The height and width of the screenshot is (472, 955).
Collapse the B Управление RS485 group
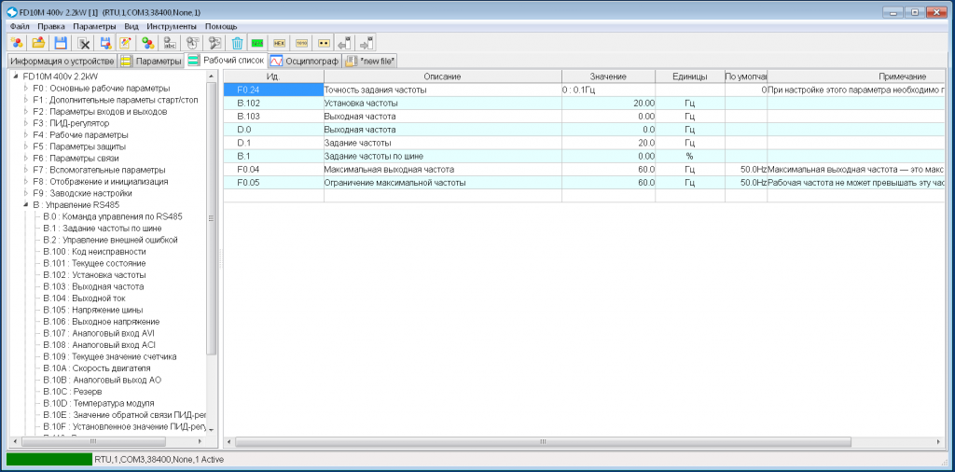click(x=26, y=205)
